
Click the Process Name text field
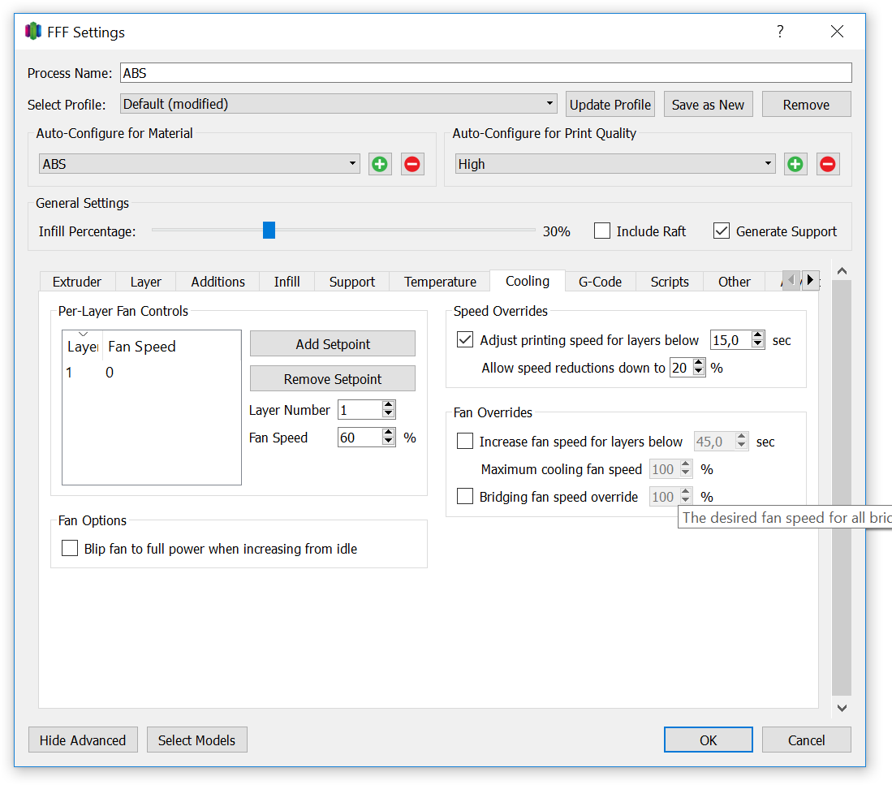click(486, 73)
